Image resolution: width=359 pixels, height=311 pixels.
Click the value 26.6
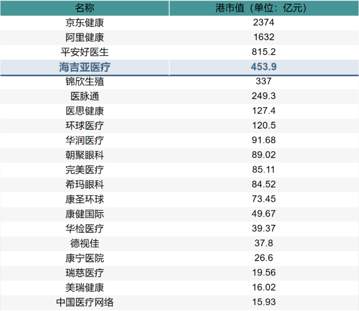(264, 258)
